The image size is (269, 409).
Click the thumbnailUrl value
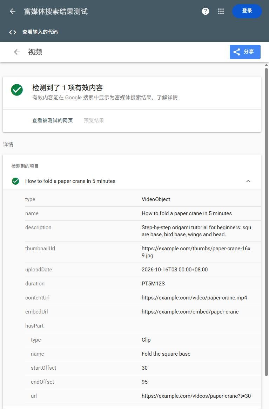tap(196, 252)
